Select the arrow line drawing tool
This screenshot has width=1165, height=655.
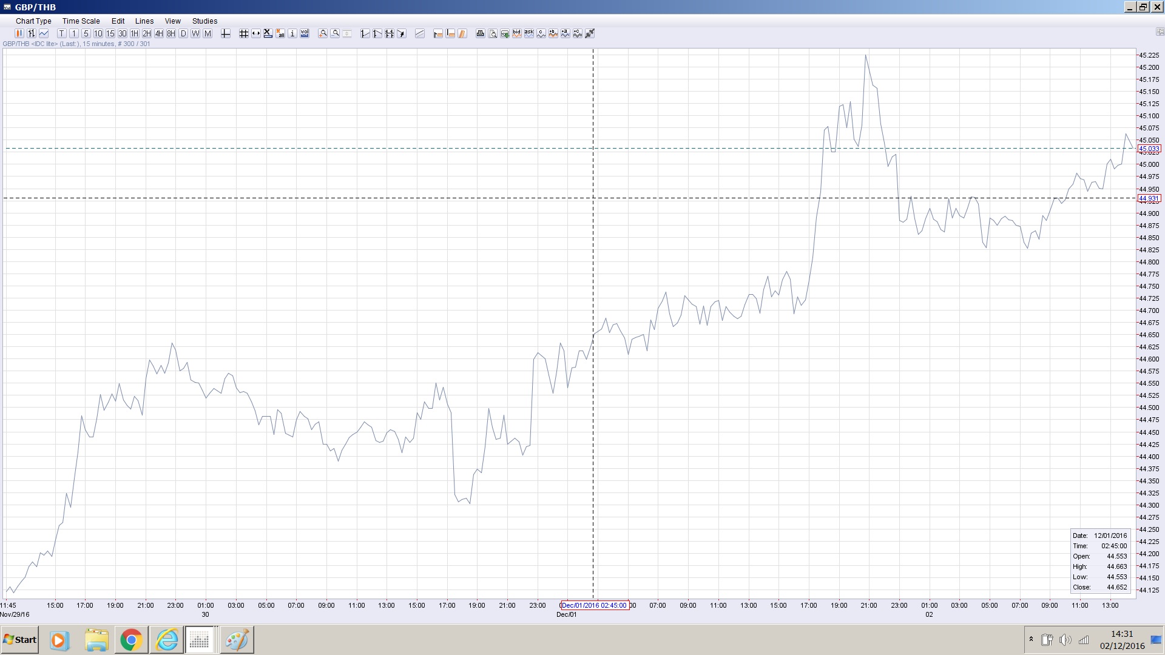coord(402,33)
